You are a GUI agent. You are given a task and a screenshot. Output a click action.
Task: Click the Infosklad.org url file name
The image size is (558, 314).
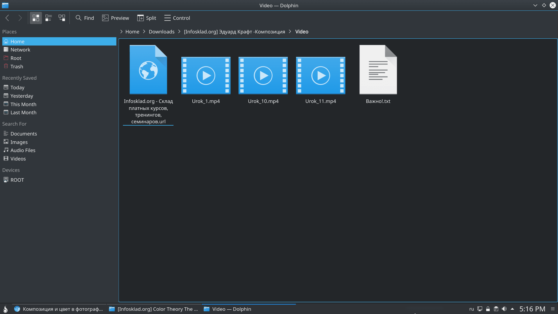[x=148, y=111]
